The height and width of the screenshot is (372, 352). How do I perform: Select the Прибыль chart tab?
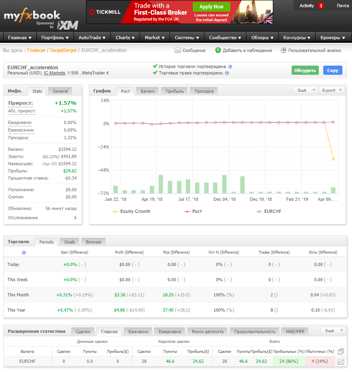[x=174, y=91]
